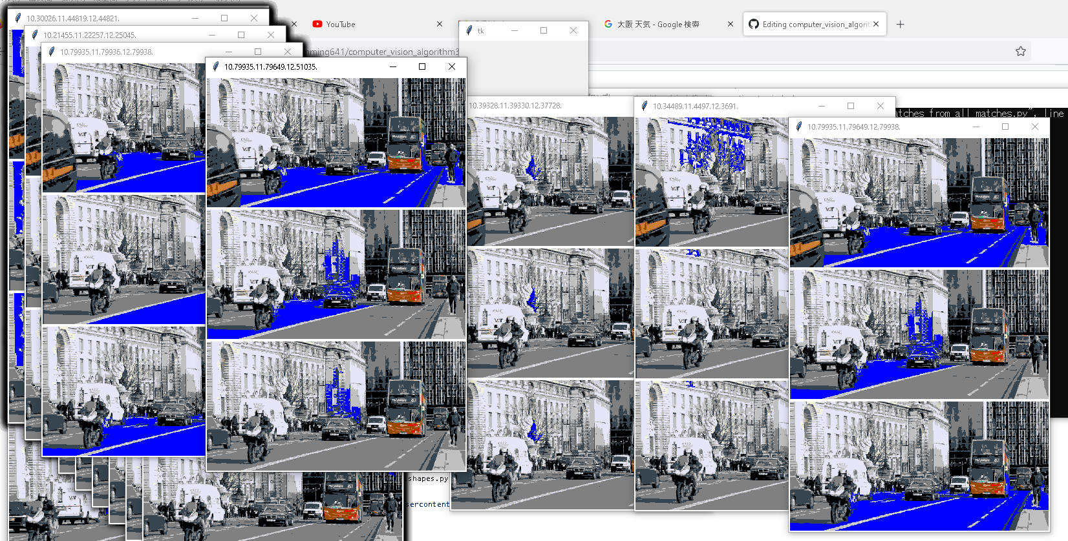Click top image in window 10.79935.11.79649.12.51035.

pos(336,143)
